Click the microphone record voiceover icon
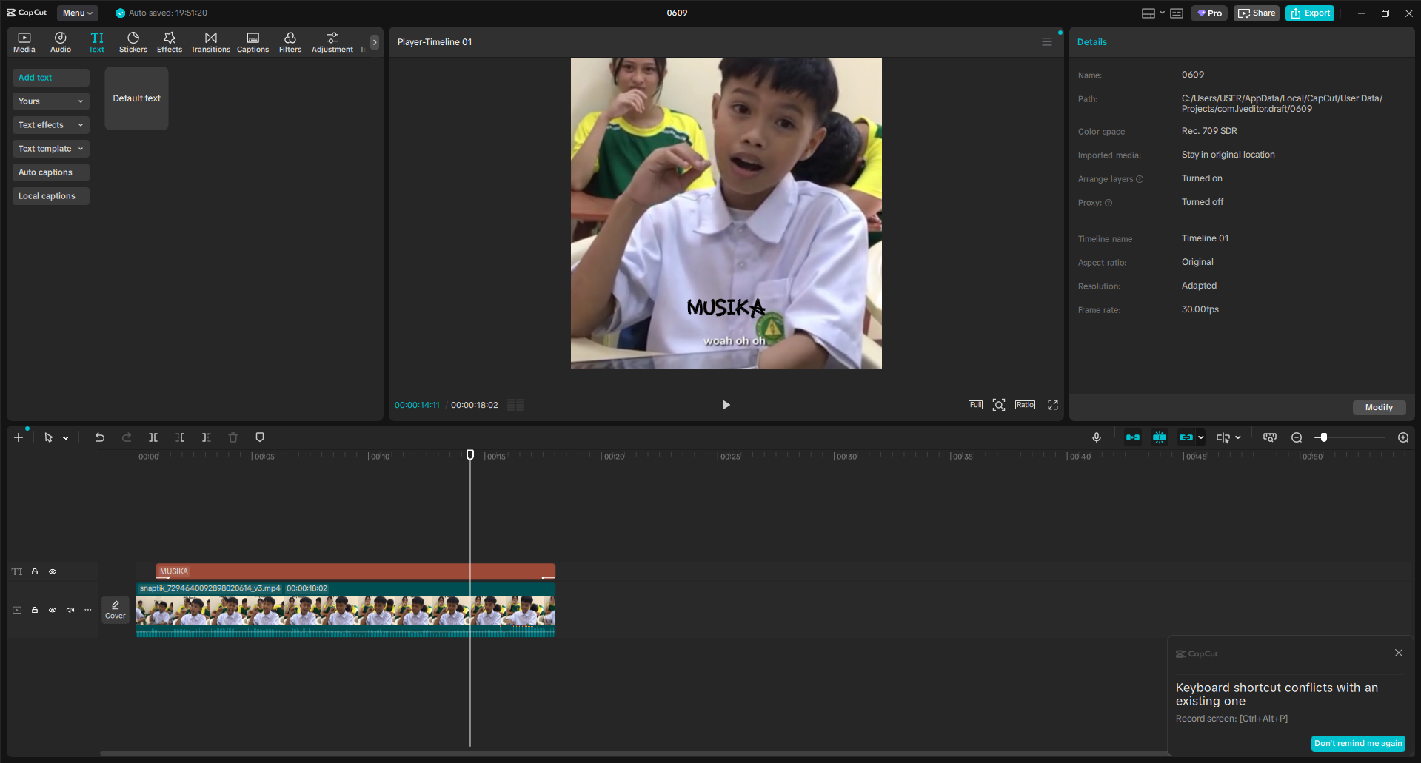 [x=1097, y=437]
